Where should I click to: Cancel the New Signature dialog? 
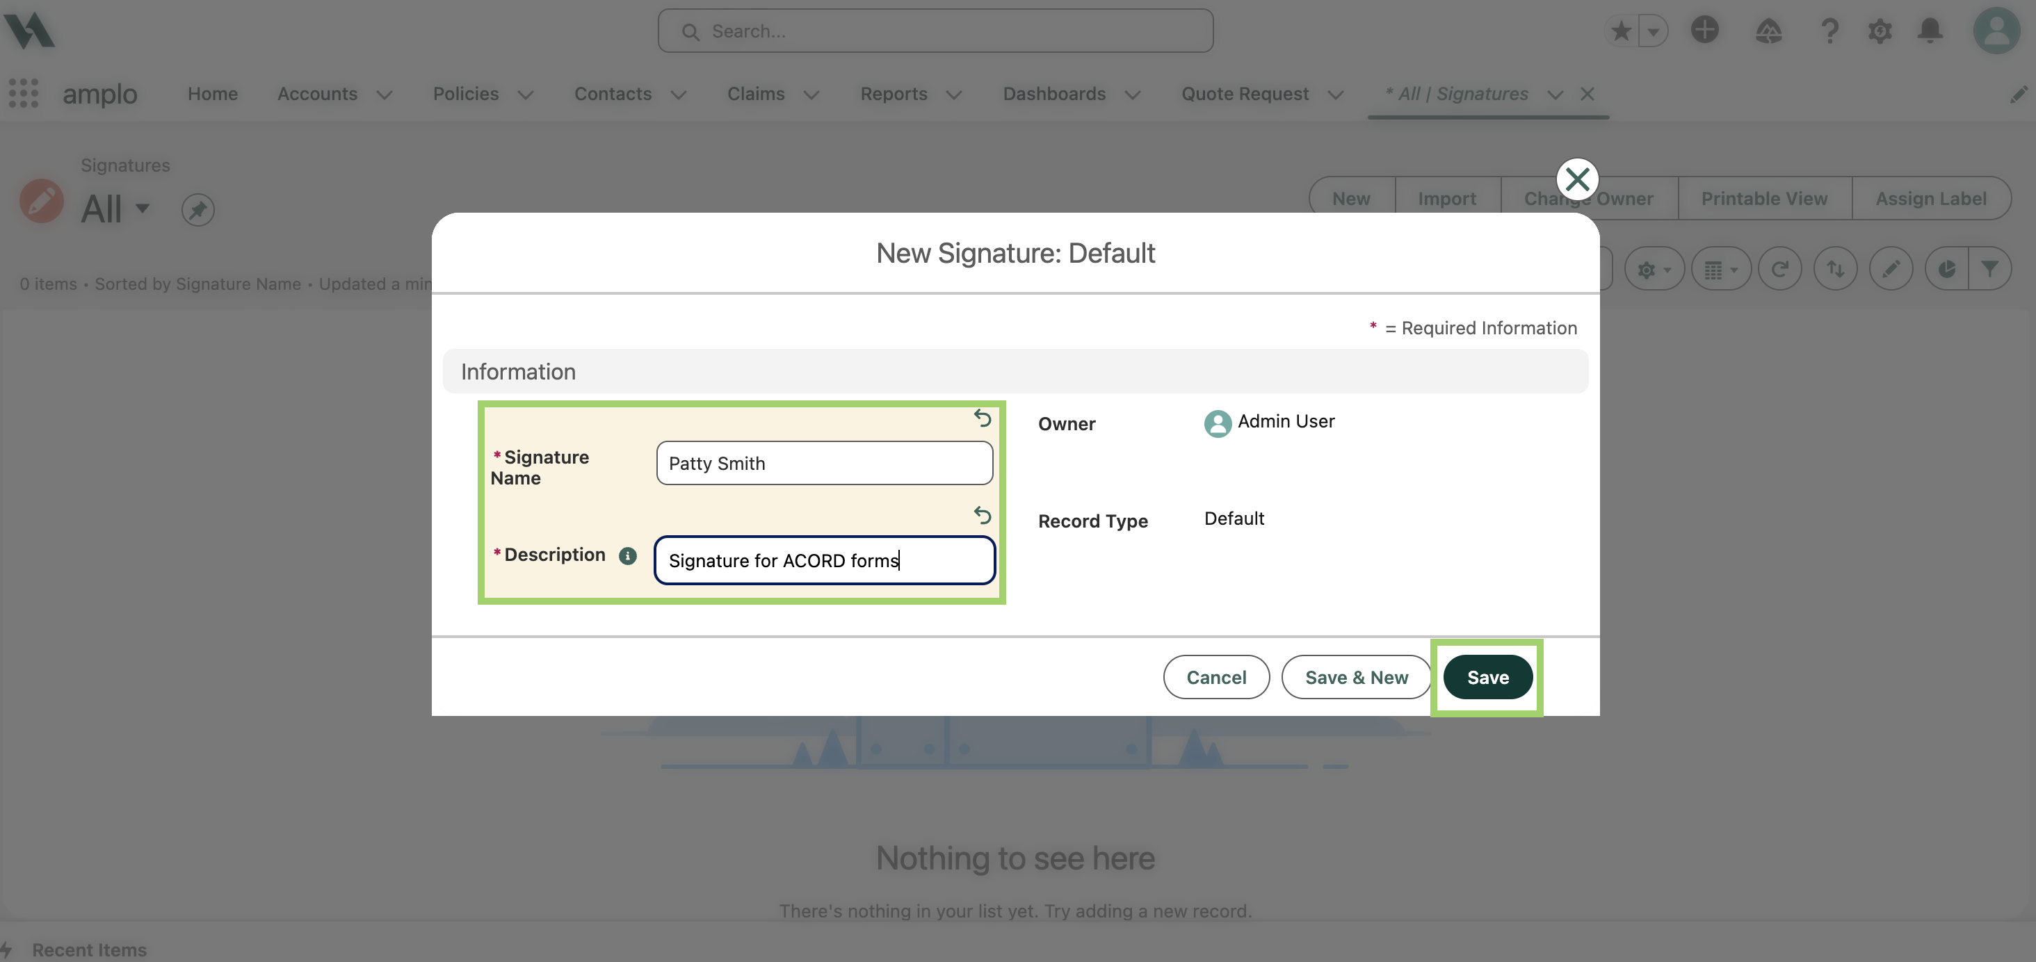1216,677
